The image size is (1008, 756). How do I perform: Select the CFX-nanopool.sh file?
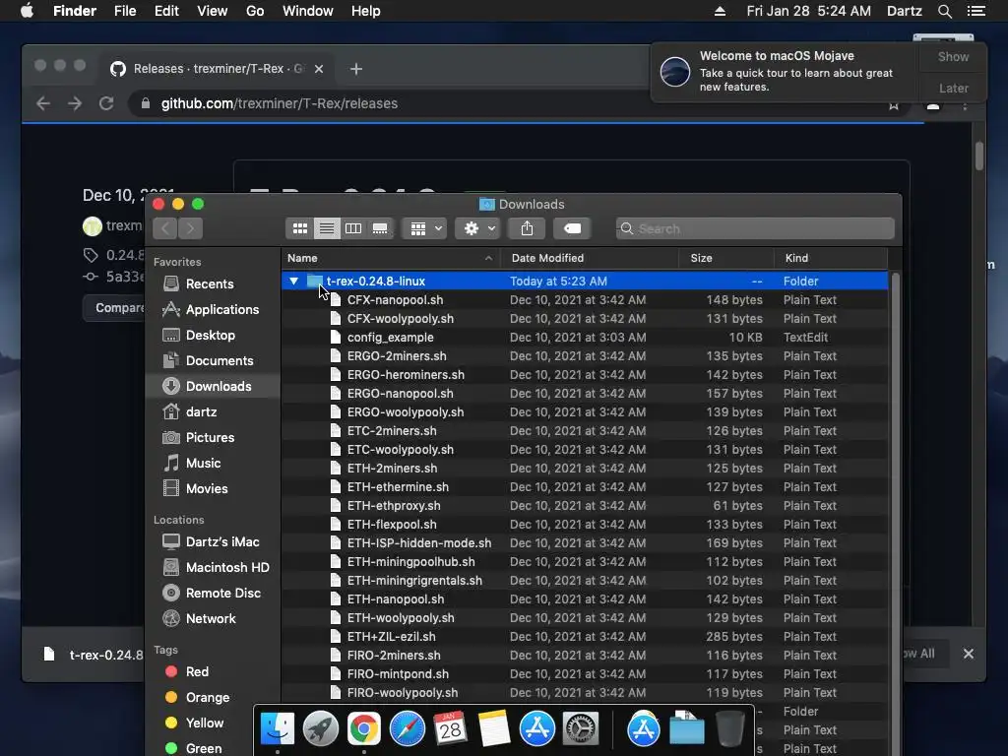click(585, 300)
